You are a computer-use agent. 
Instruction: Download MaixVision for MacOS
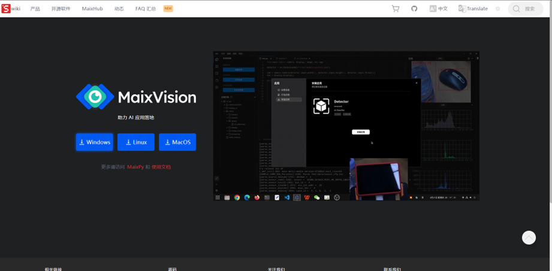(x=177, y=142)
